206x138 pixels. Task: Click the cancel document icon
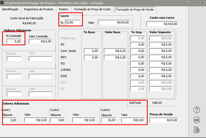click(197, 129)
